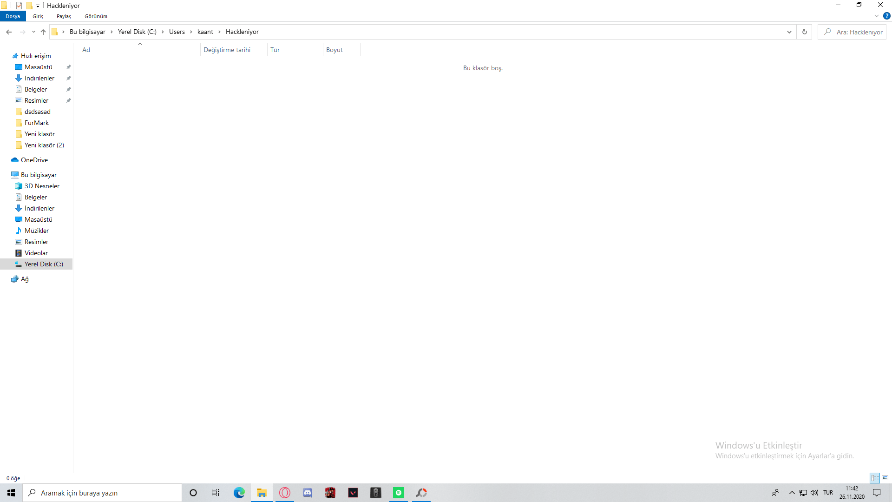Screen dimensions: 892x502
Task: Click kaant in the address path
Action: [x=205, y=32]
